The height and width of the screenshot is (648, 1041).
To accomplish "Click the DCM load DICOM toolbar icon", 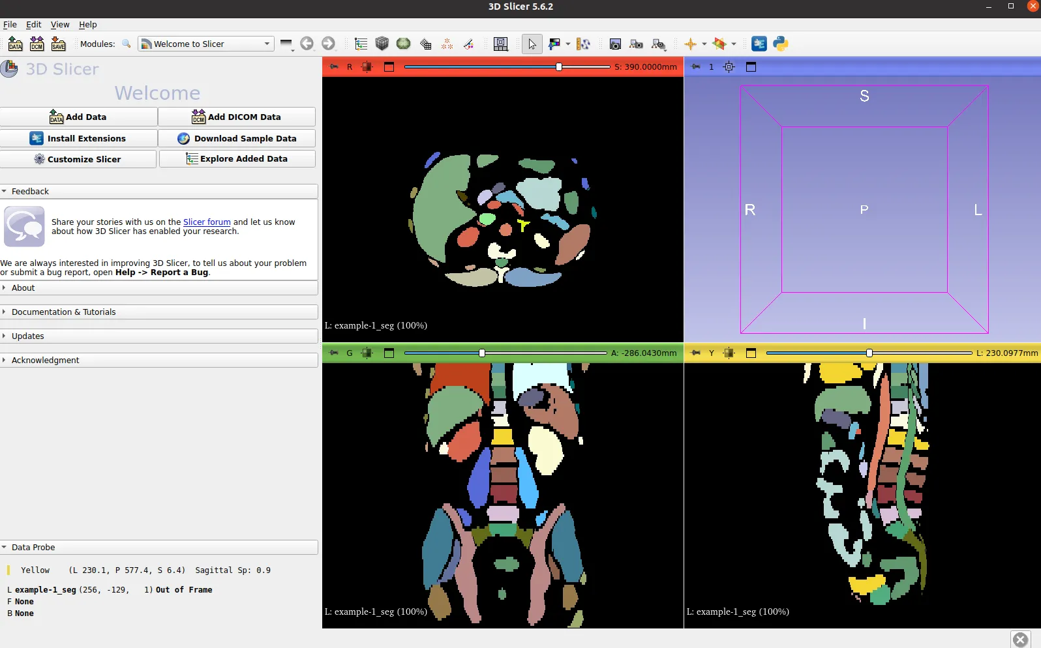I will [x=37, y=44].
